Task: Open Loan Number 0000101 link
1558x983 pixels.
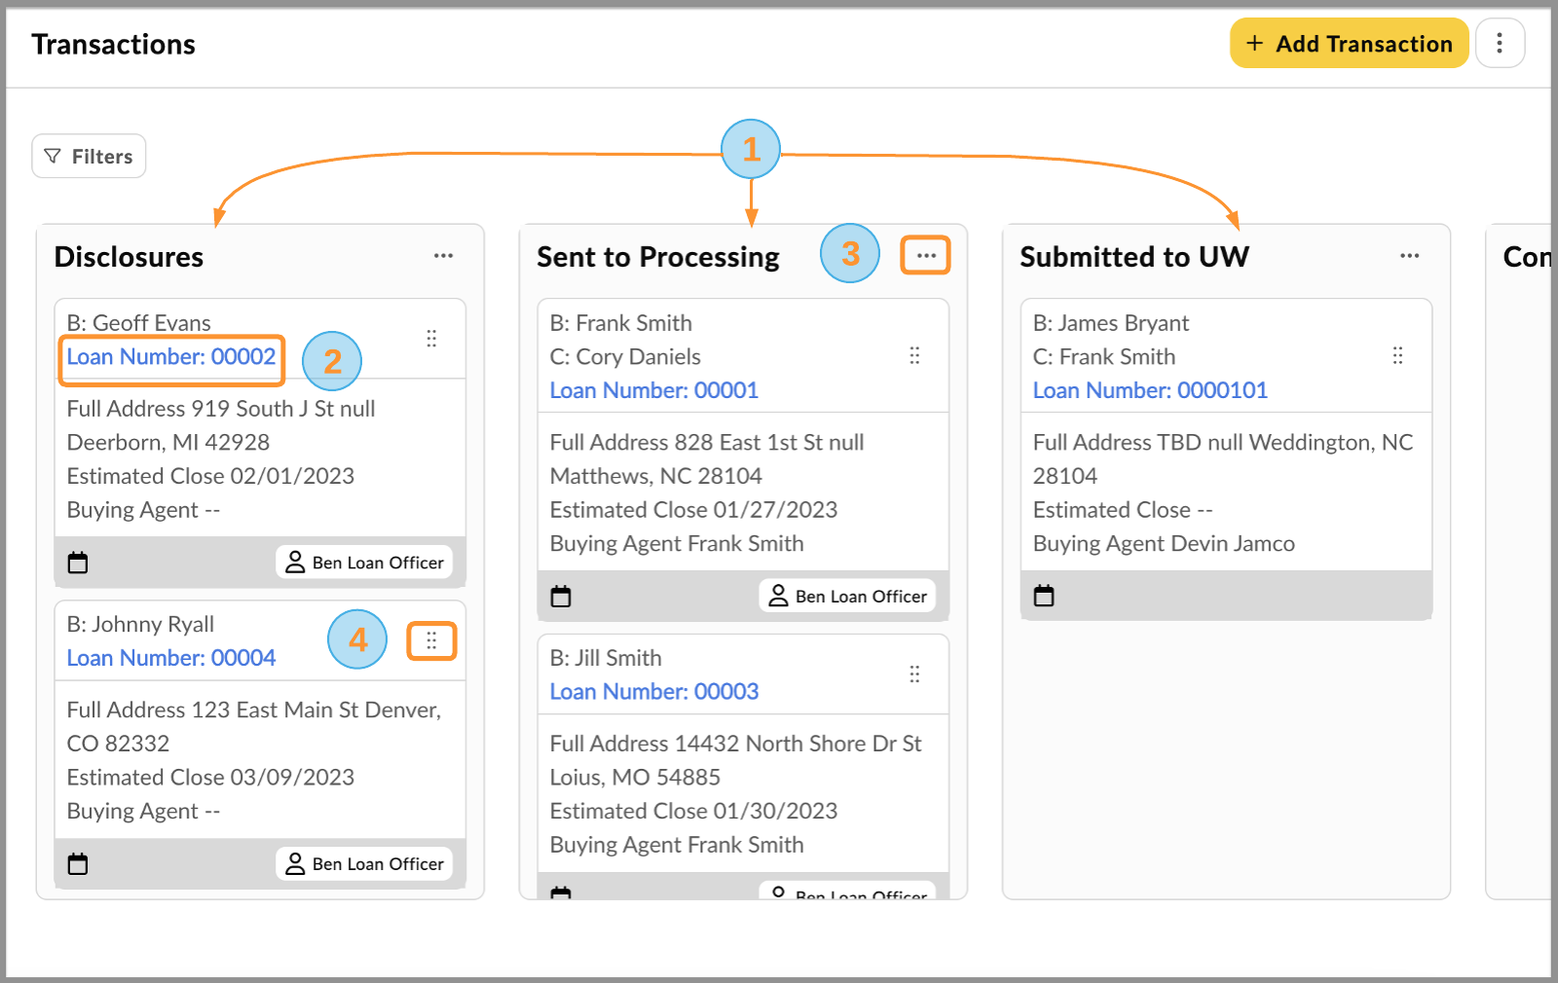Action: coord(1150,389)
